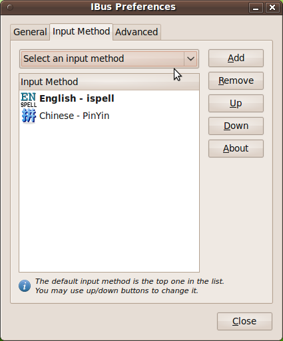This screenshot has width=283, height=341.
Task: Select the Input Method tab
Action: pyautogui.click(x=81, y=31)
